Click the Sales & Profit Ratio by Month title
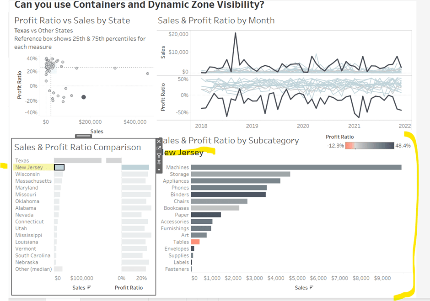430x301 pixels. point(216,21)
